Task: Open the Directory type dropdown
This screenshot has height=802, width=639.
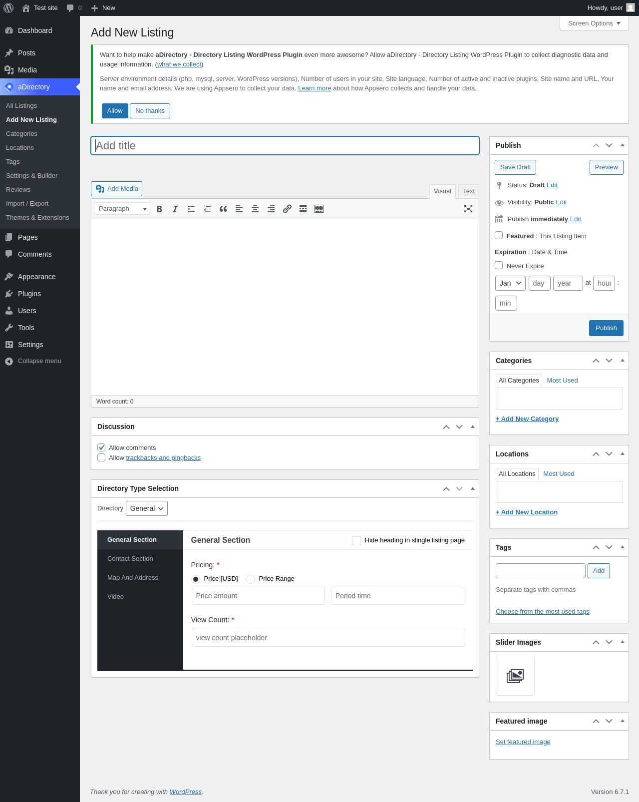Action: click(x=147, y=508)
